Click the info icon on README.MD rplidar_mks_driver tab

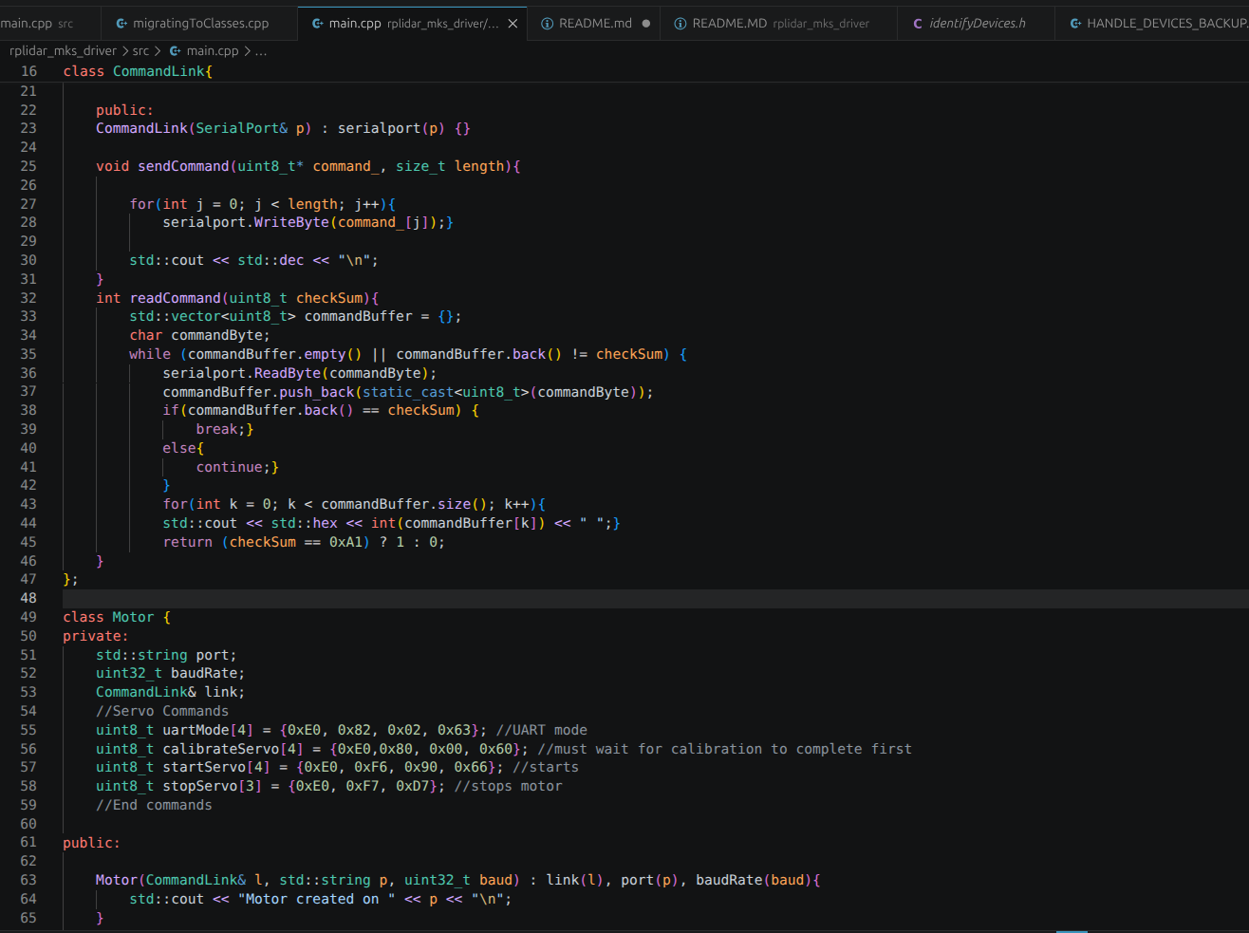pyautogui.click(x=680, y=24)
